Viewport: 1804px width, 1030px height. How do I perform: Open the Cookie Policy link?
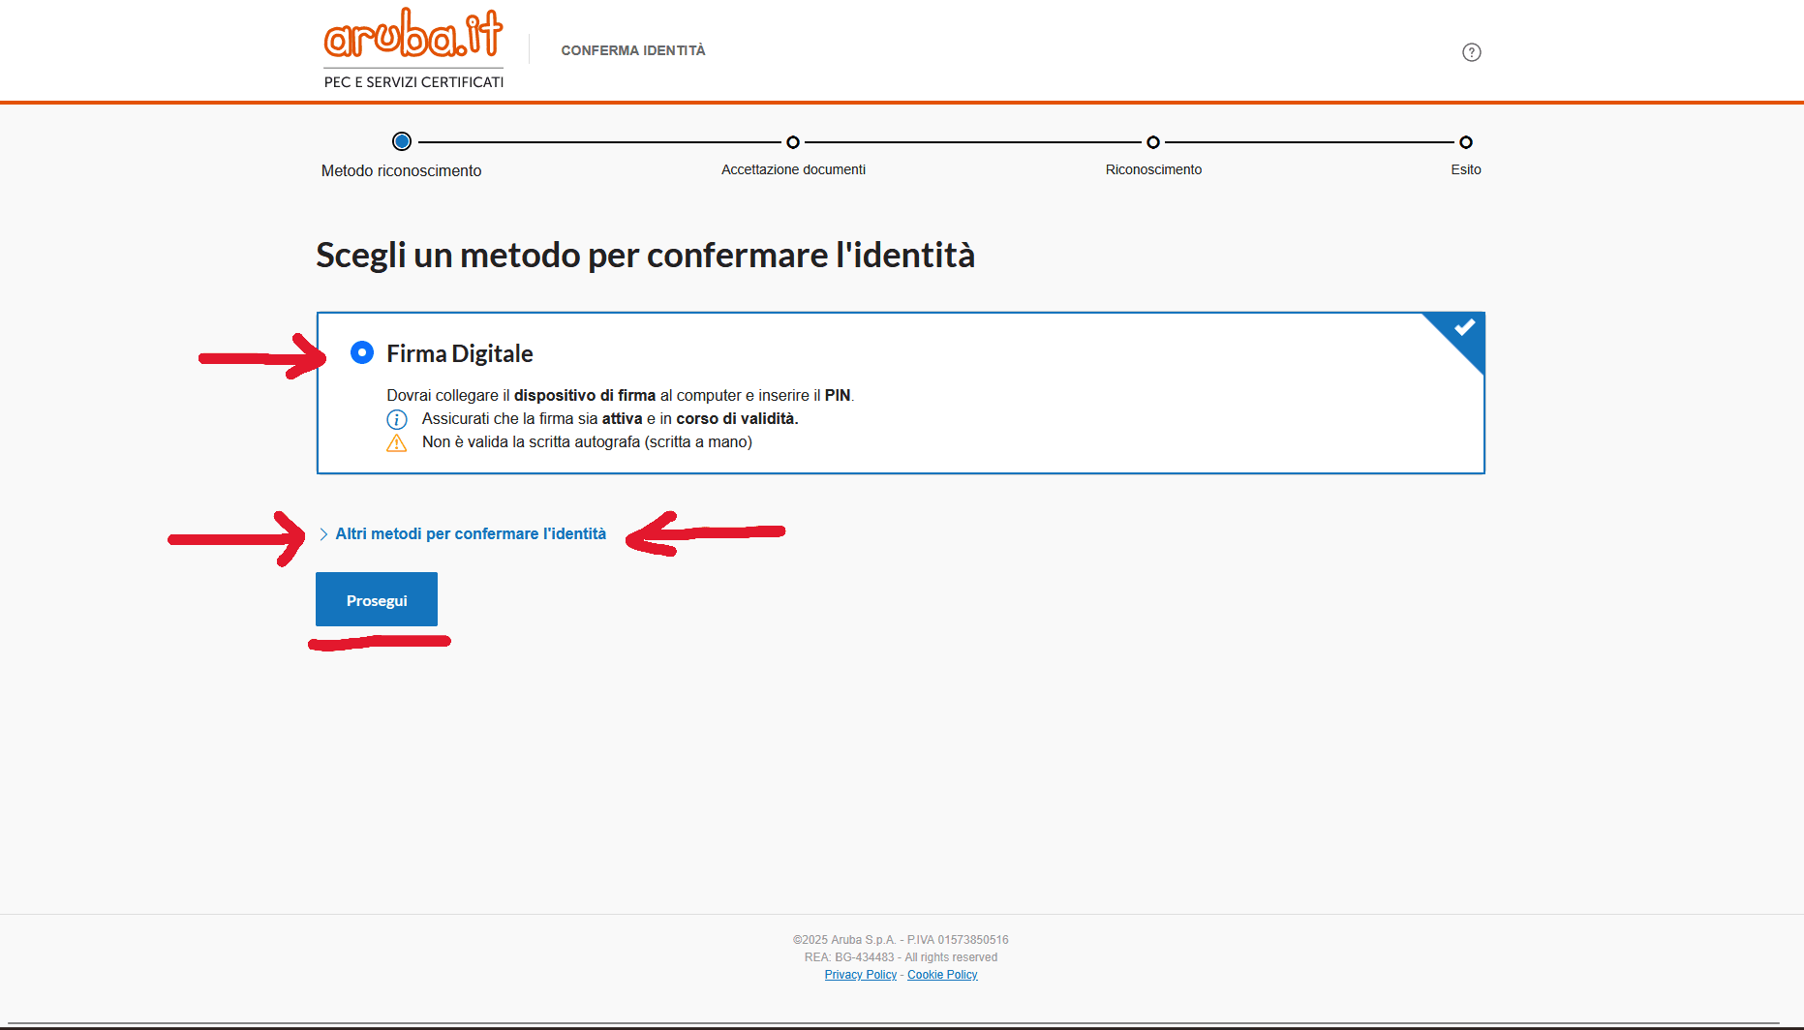pyautogui.click(x=942, y=975)
